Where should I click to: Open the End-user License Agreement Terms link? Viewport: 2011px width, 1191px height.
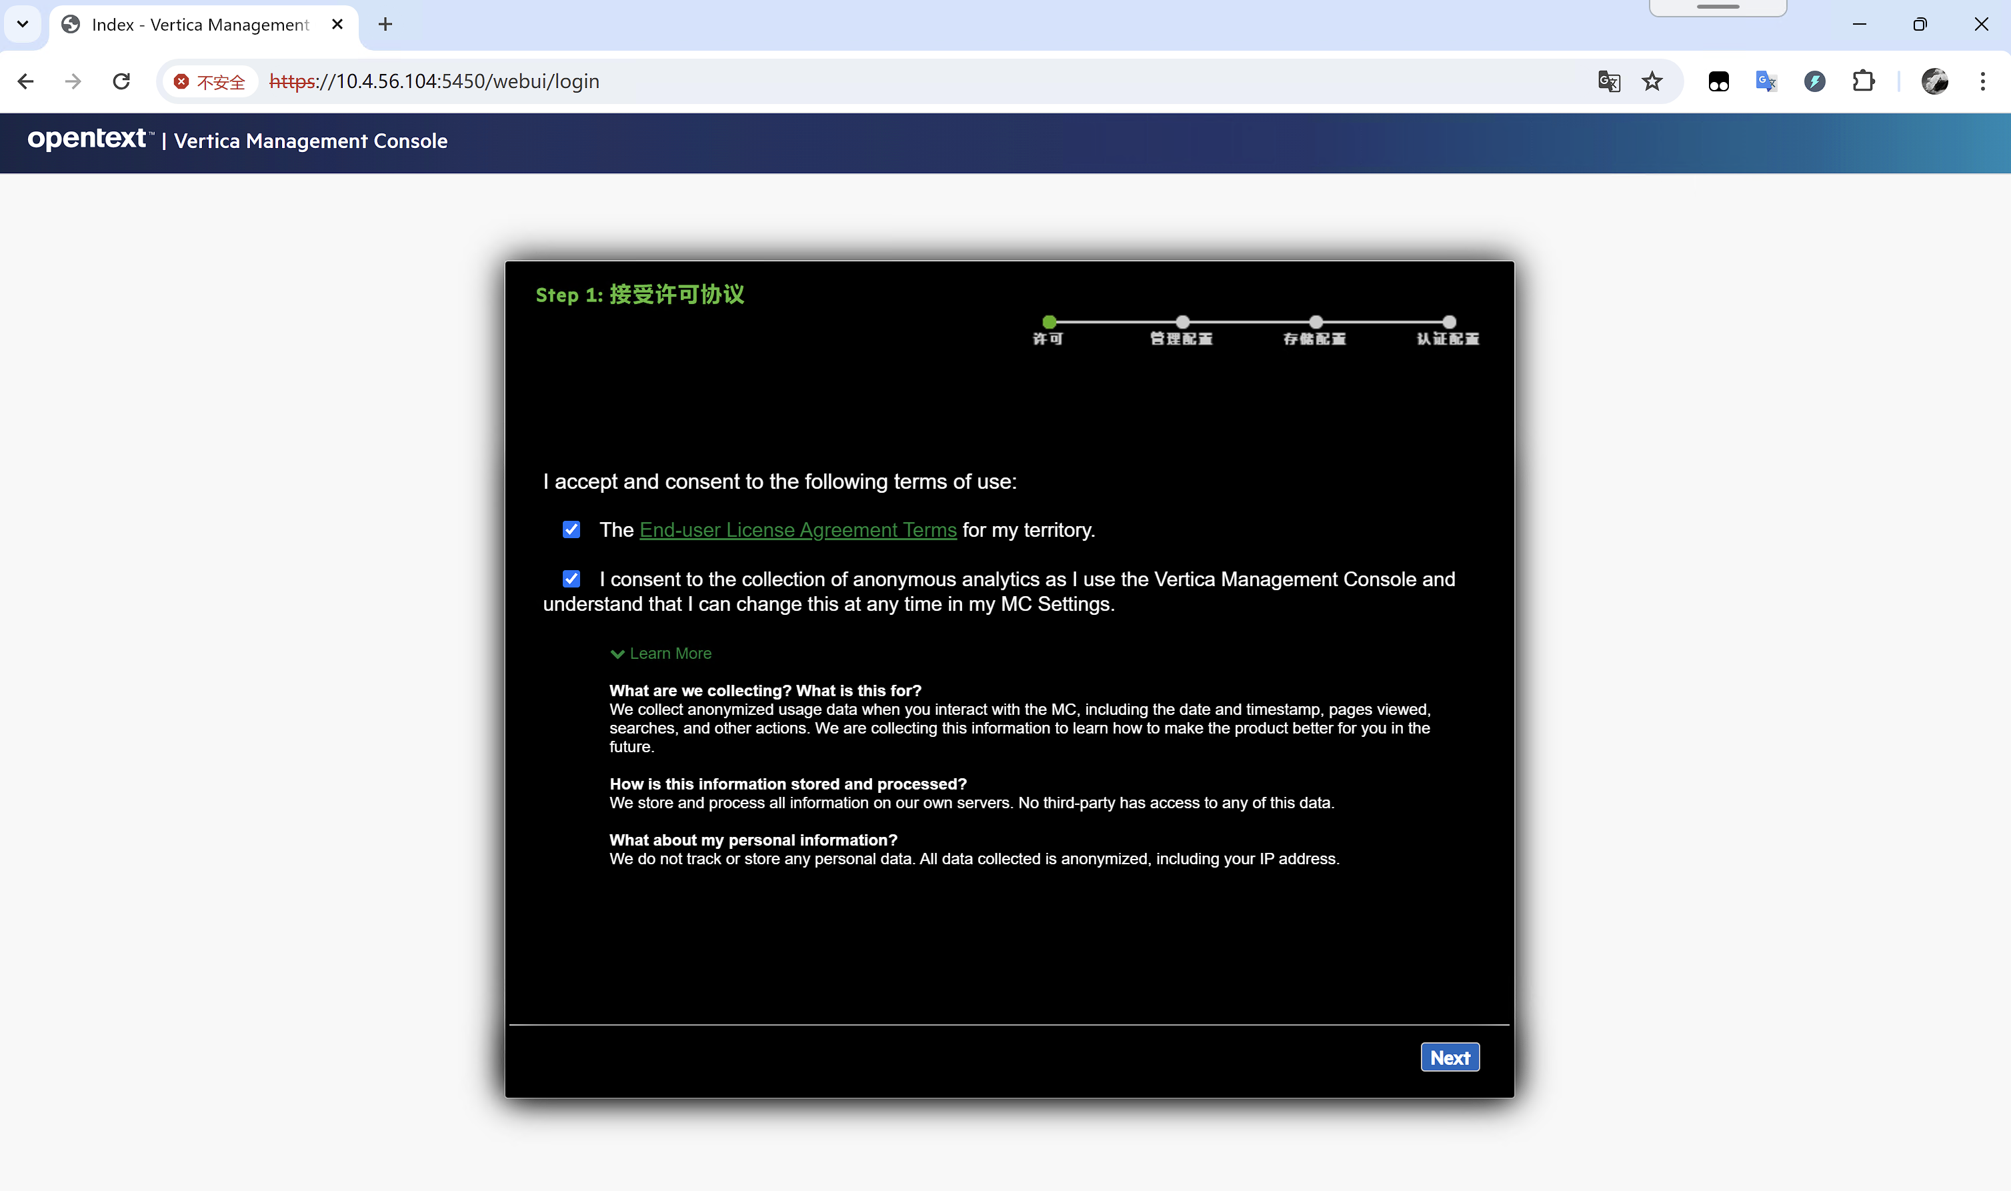tap(797, 529)
